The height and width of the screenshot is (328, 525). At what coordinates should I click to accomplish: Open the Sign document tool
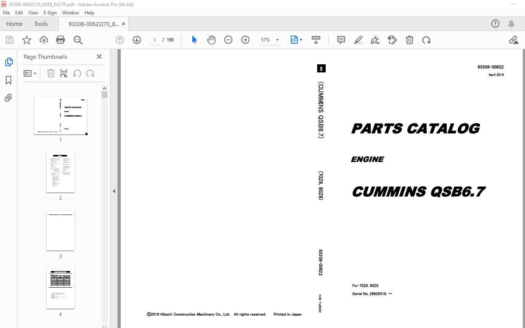pos(375,40)
